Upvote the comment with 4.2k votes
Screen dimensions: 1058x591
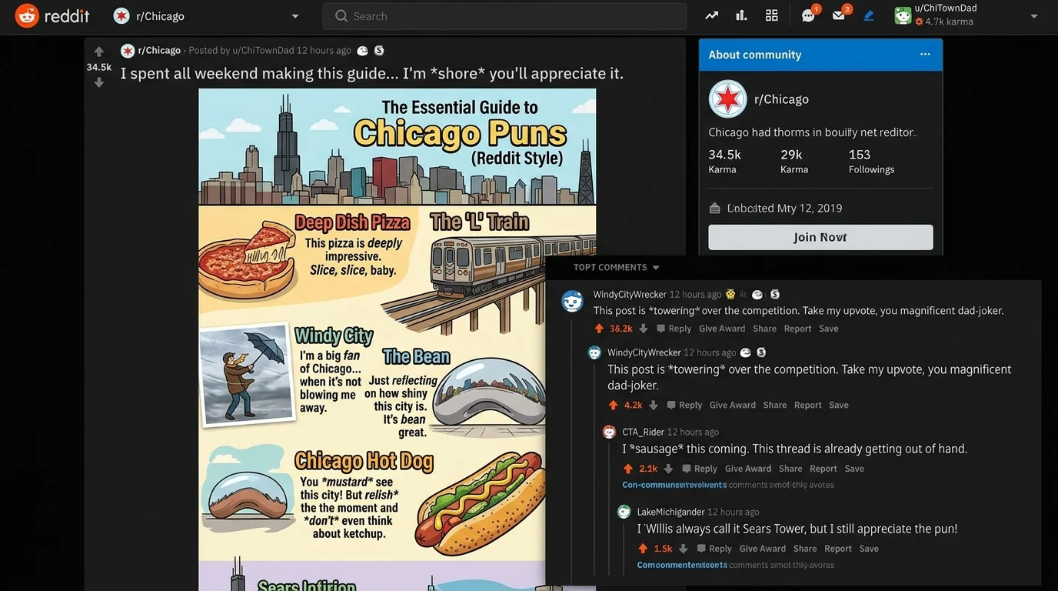click(613, 405)
